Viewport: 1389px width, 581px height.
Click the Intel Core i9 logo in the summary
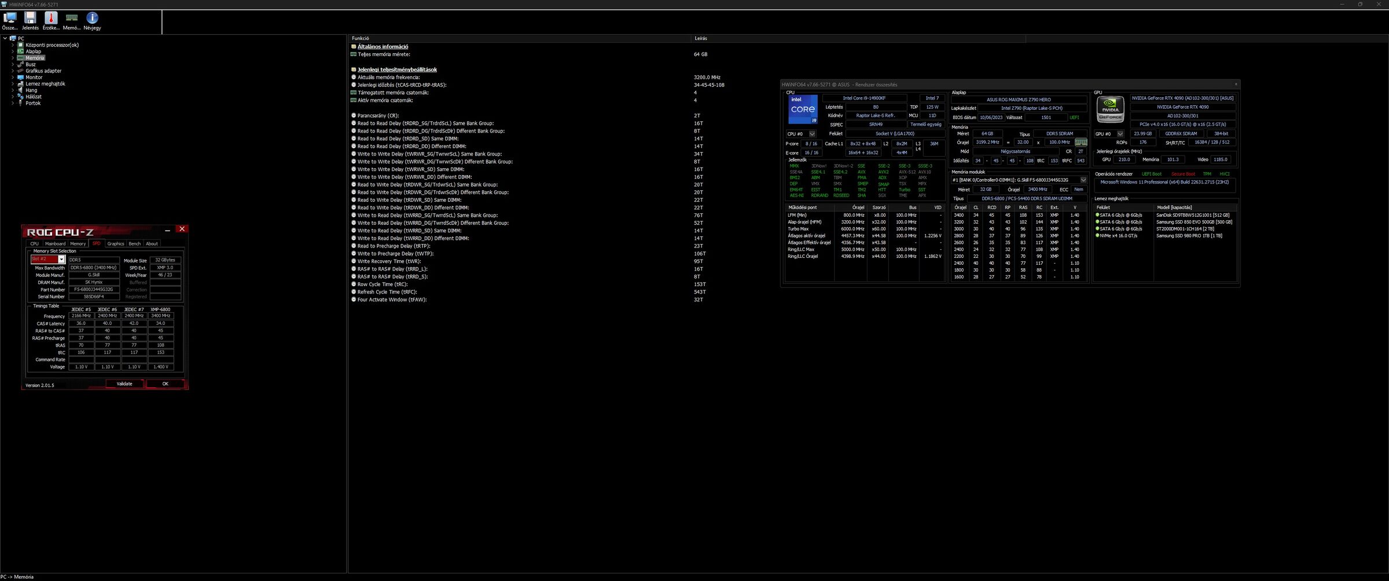(803, 109)
